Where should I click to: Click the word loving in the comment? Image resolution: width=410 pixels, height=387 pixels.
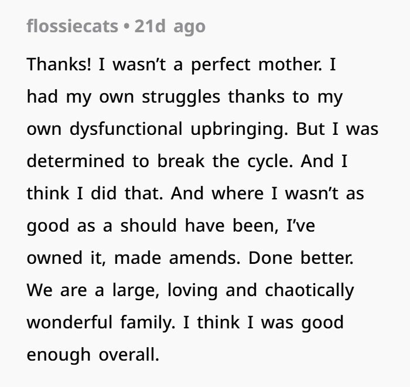193,291
